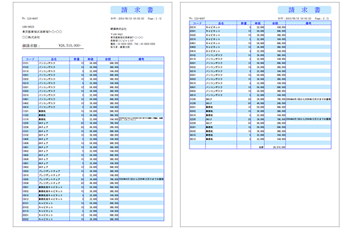Click the 請求書 title banner on page one
The height and width of the screenshot is (229, 351).
pos(137,10)
